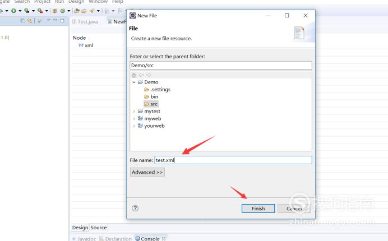Image resolution: width=388 pixels, height=241 pixels.
Task: Switch to the Test.java editor tab
Action: click(85, 22)
